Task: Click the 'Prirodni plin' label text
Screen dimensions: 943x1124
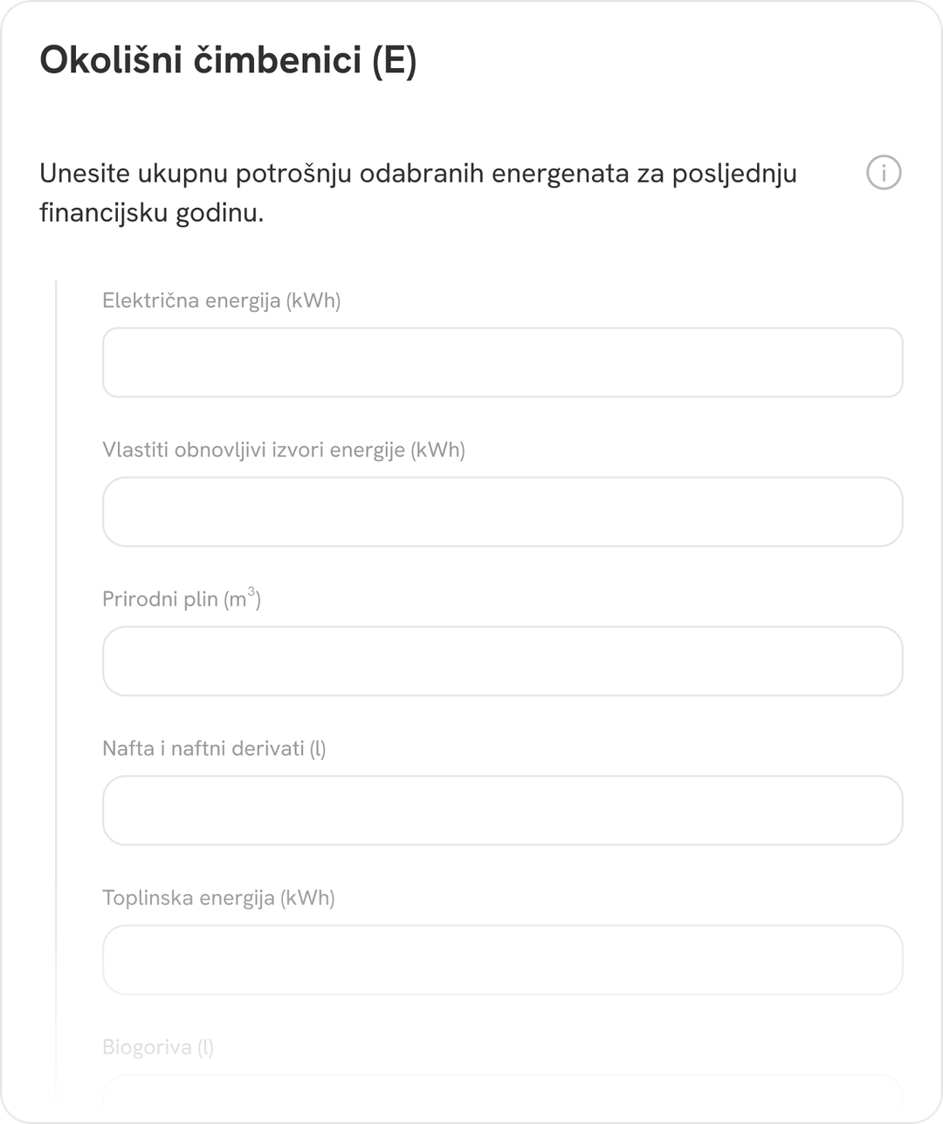Action: pyautogui.click(x=160, y=600)
